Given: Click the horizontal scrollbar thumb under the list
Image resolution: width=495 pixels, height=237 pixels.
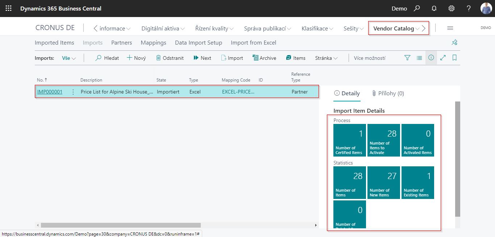Looking at the screenshot, I should [x=121, y=225].
